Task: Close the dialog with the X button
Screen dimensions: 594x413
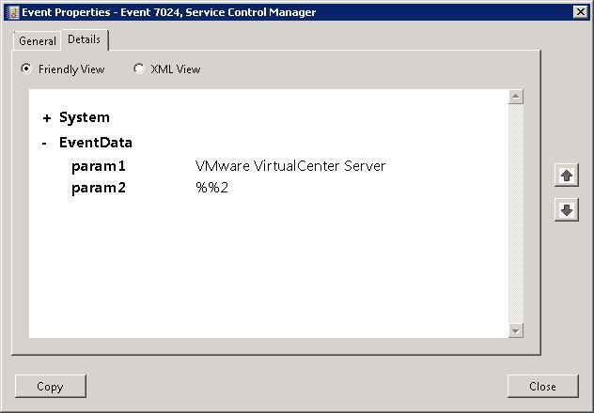Action: (x=580, y=12)
